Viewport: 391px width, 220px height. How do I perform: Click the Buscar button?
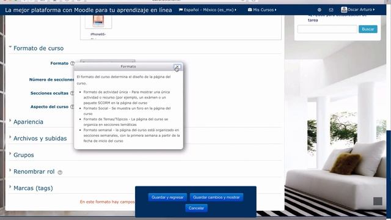pos(368,29)
